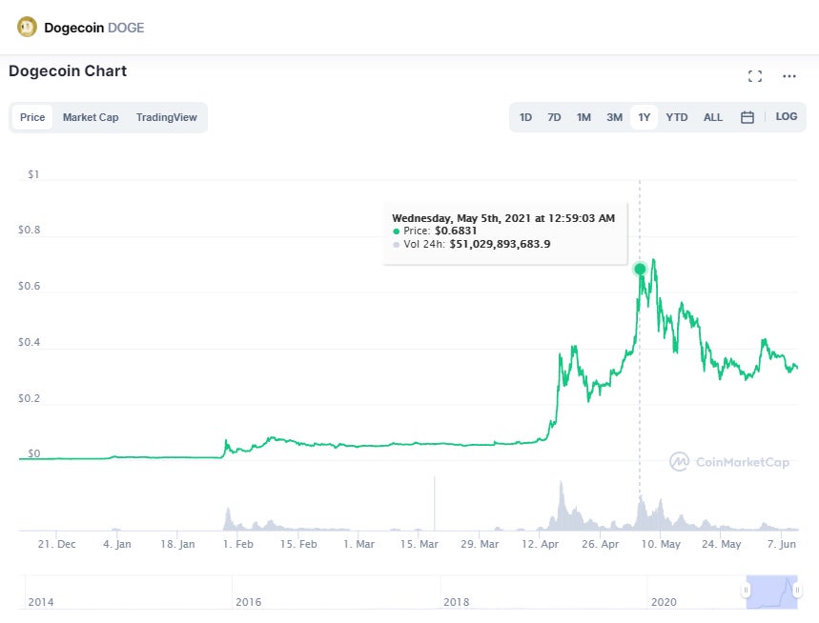Select the 7D time range
Viewport: 819px width, 623px height.
point(554,117)
